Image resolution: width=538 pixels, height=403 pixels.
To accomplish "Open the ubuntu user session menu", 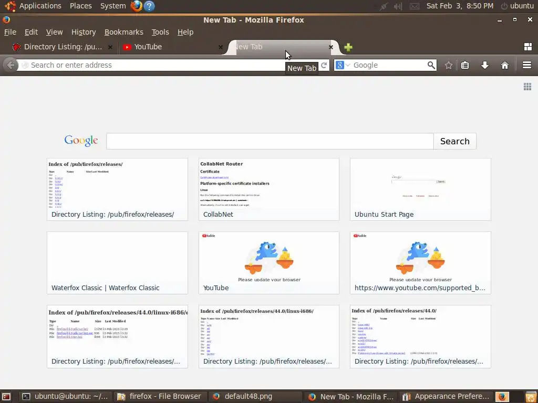I will pos(518,6).
